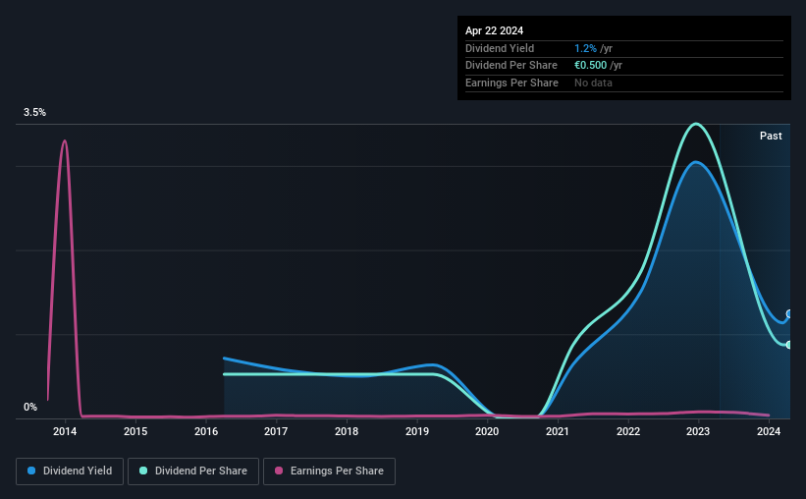This screenshot has width=806, height=499.
Task: Click the 2020 x-axis year label
Action: click(x=487, y=431)
